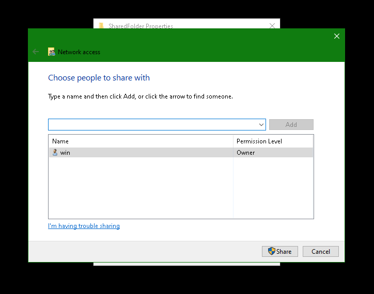Click the Share button label

[x=284, y=252]
